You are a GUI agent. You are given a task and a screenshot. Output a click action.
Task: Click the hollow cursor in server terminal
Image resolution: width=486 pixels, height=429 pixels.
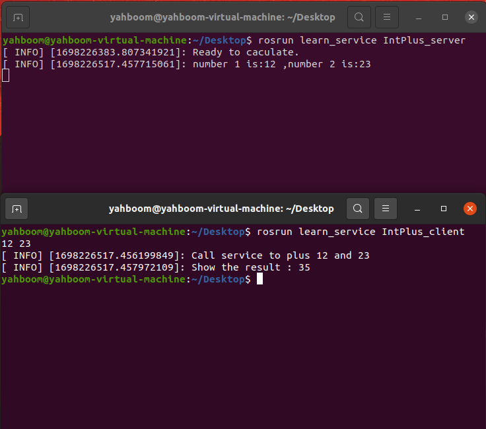5,76
